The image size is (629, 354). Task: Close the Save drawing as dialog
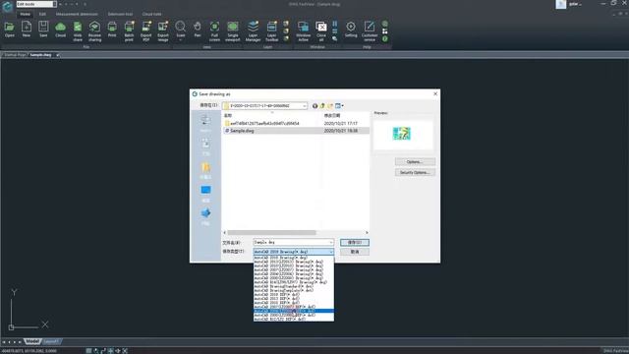pos(435,93)
